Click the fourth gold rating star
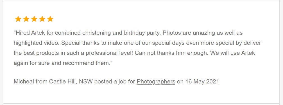The height and width of the screenshot is (105, 283). [42, 19]
